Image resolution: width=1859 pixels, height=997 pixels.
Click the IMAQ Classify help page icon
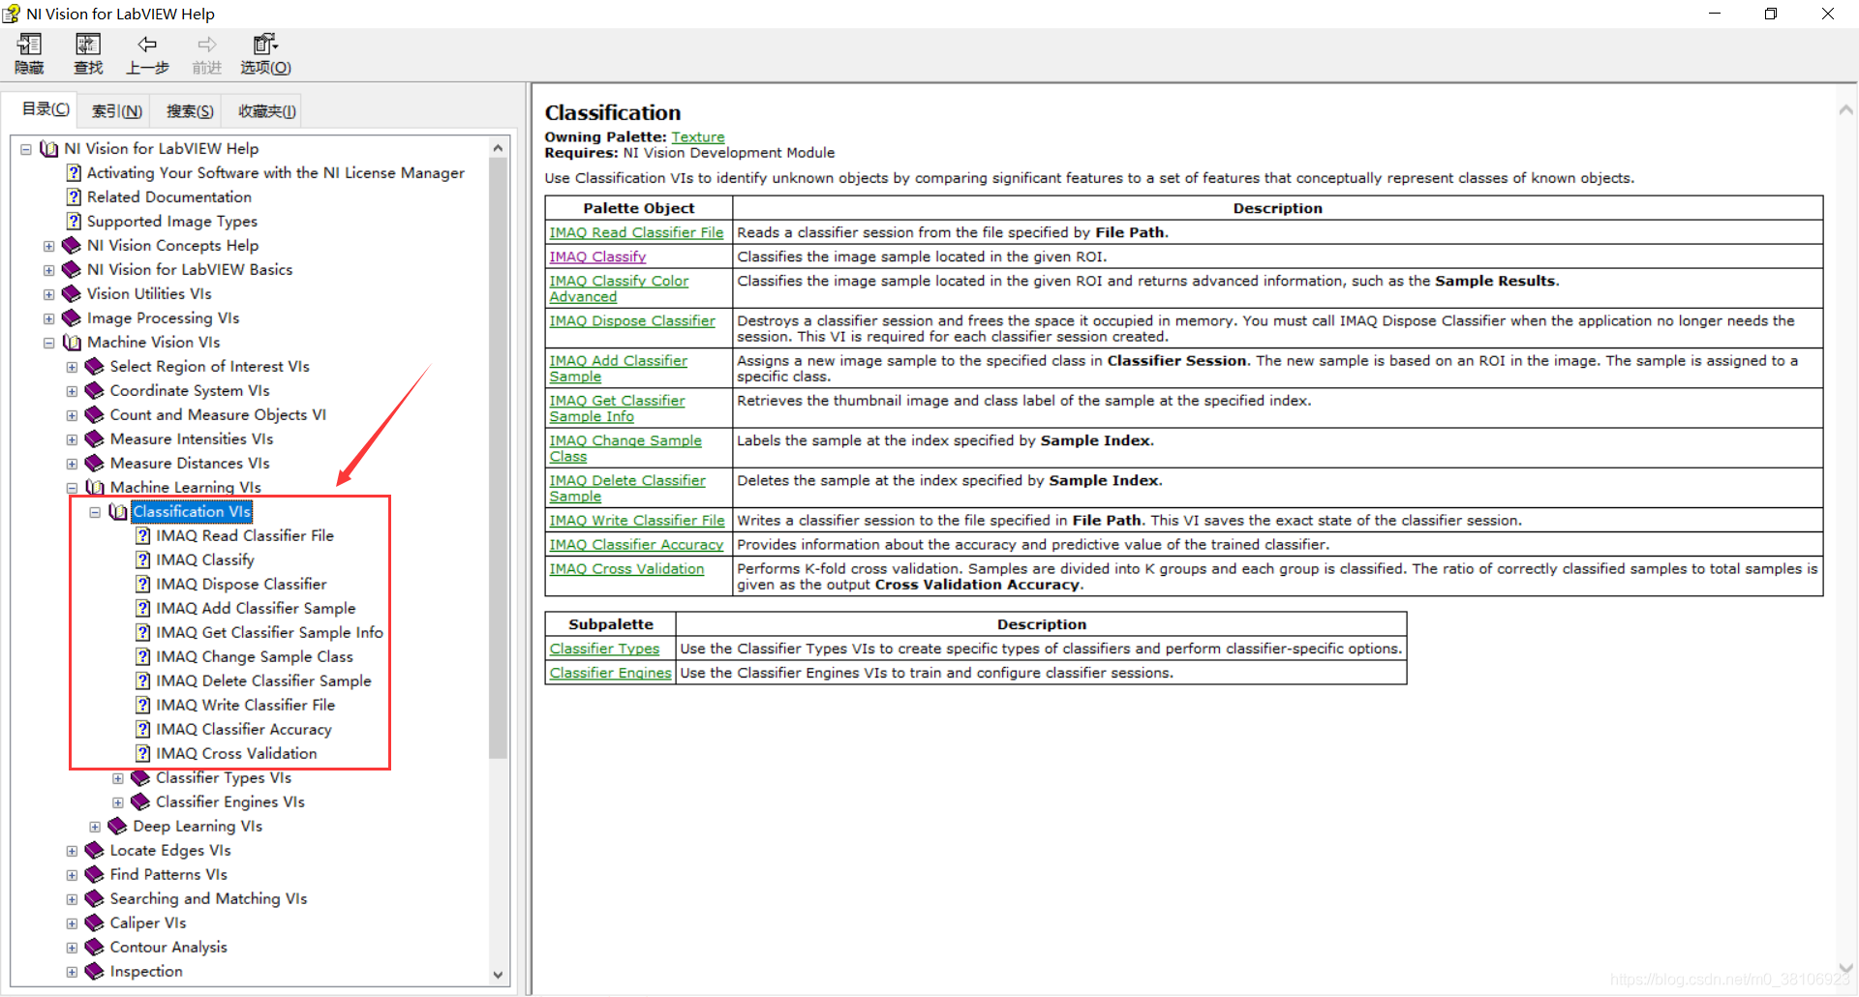click(x=142, y=559)
